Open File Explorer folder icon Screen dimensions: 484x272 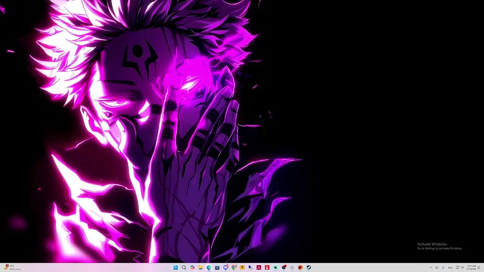click(x=200, y=267)
